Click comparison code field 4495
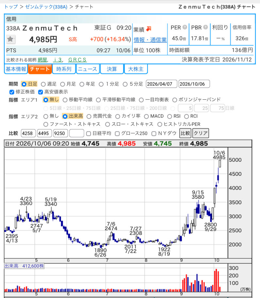The height and width of the screenshot is (298, 260). pyautogui.click(x=44, y=133)
